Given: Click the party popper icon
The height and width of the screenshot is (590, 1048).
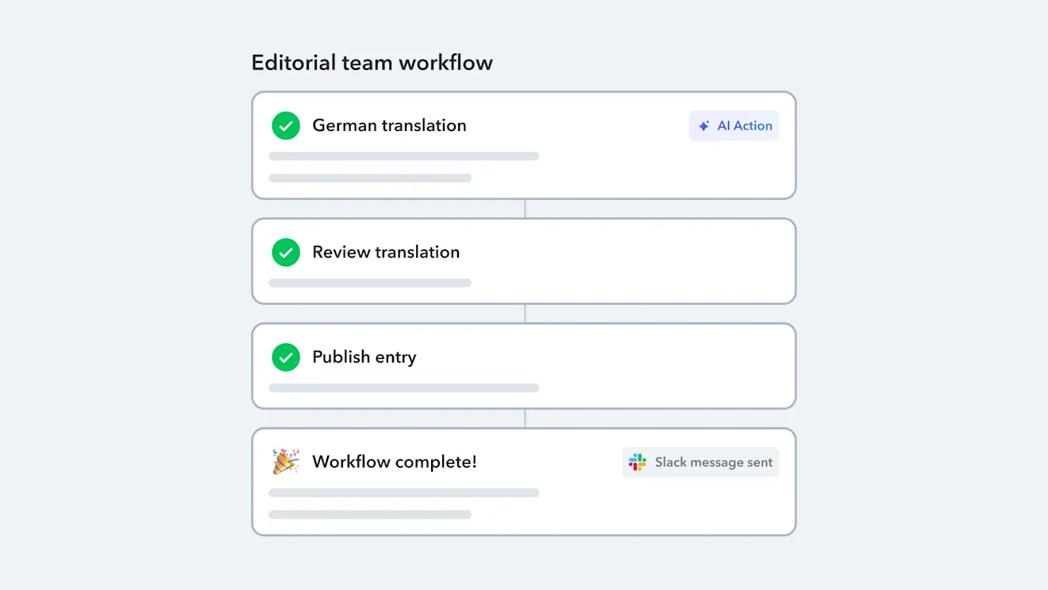Looking at the screenshot, I should pos(286,461).
